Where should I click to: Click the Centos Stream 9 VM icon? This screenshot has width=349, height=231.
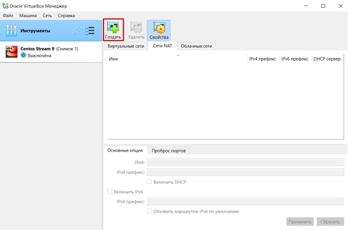11,52
